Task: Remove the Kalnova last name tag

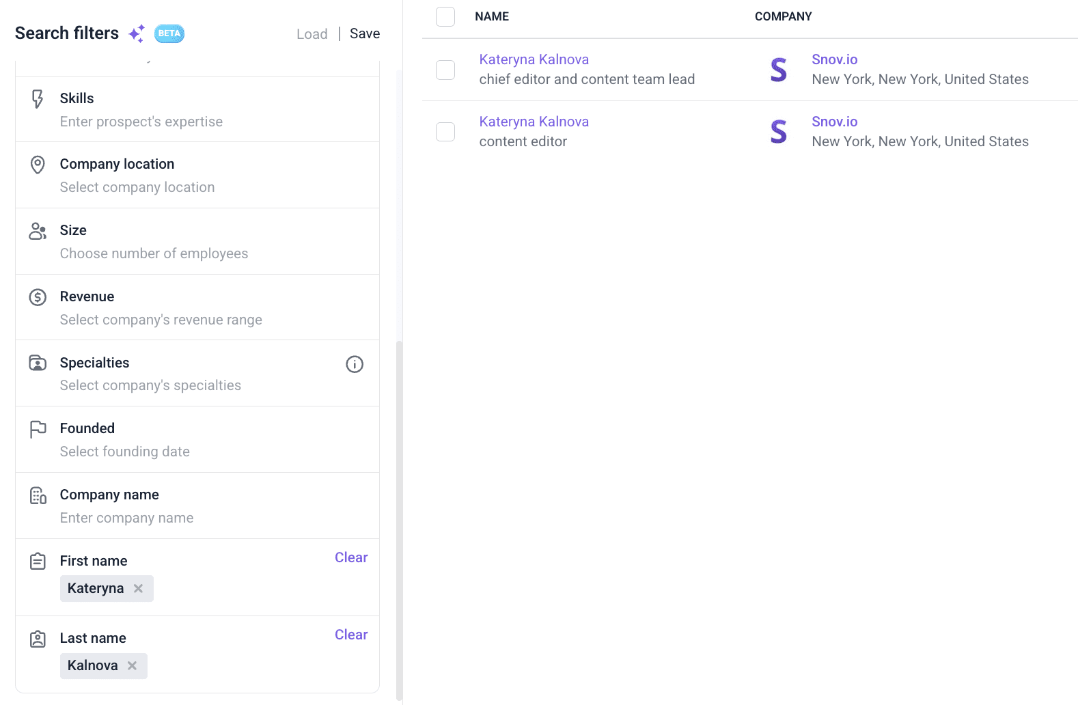Action: click(132, 665)
